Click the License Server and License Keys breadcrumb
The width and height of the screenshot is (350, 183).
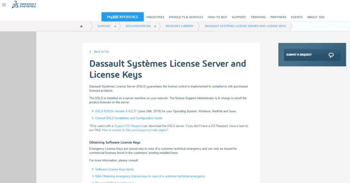pos(245,26)
